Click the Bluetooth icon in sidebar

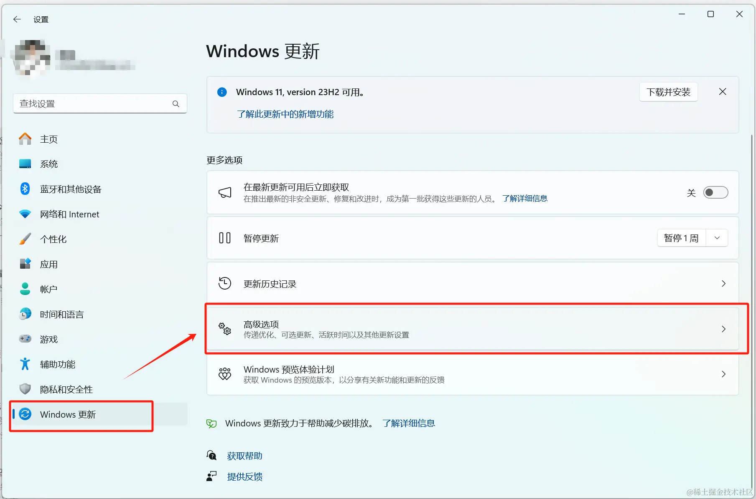[x=25, y=189]
